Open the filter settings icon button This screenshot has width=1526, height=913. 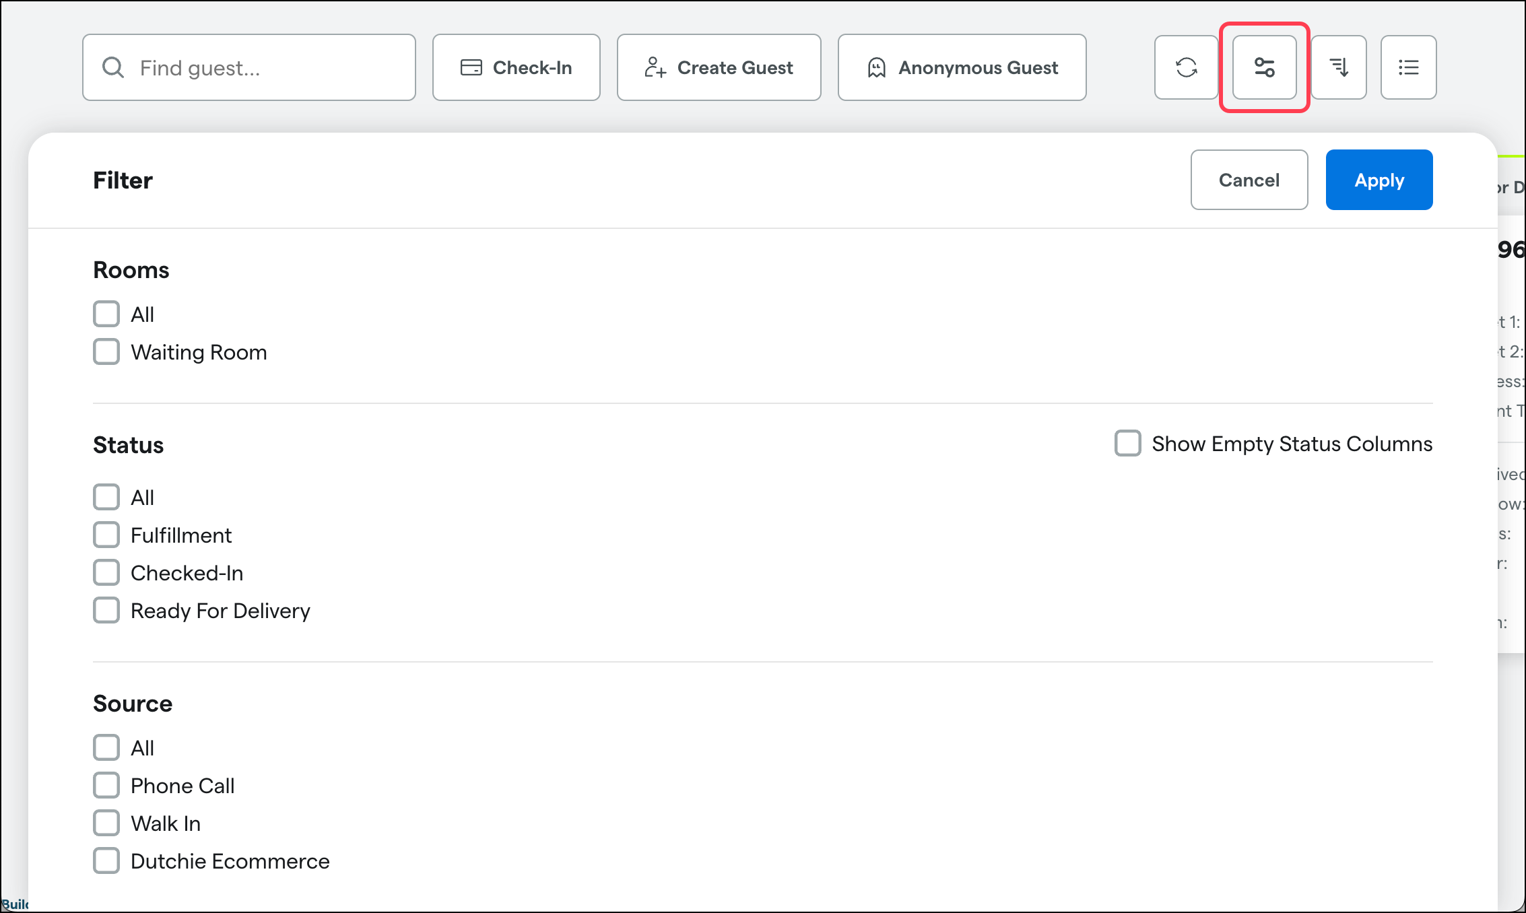pos(1264,67)
